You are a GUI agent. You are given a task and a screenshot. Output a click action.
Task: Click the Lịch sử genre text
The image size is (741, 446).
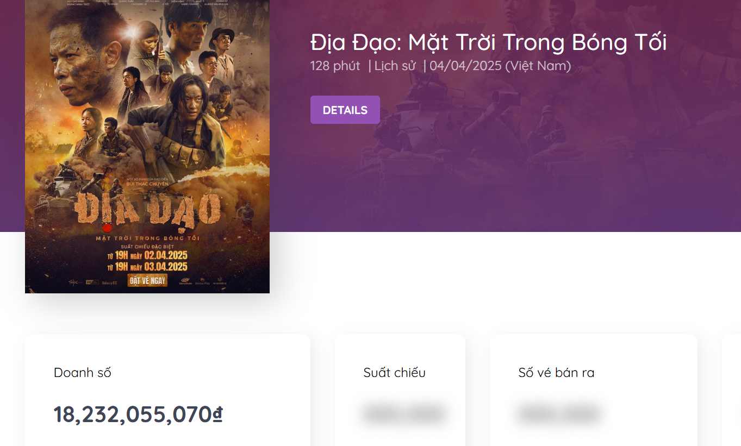tap(395, 66)
